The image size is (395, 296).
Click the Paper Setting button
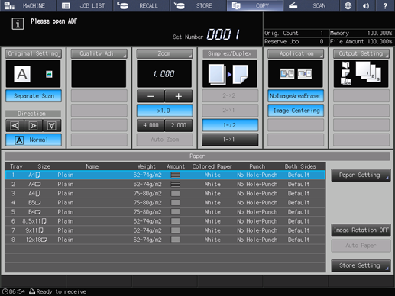point(361,175)
